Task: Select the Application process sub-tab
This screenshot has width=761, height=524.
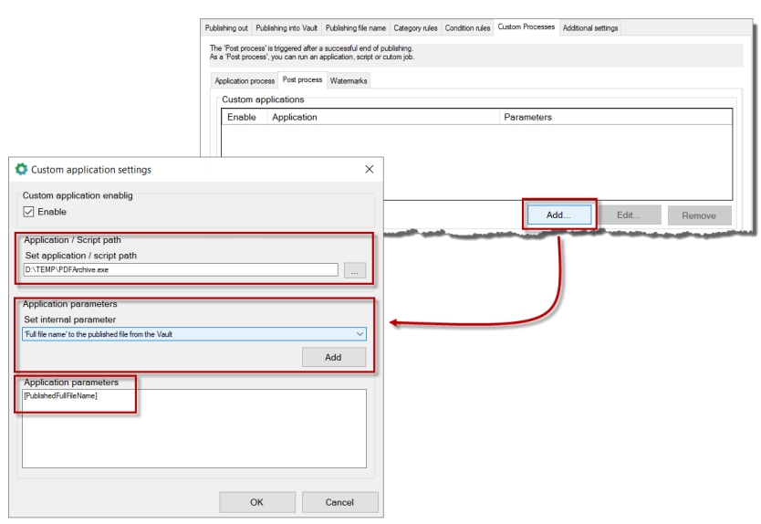Action: tap(245, 80)
